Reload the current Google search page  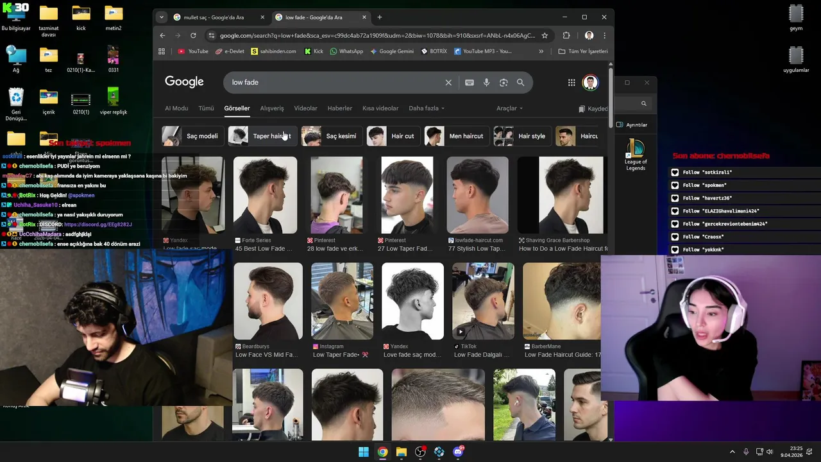[x=193, y=35]
